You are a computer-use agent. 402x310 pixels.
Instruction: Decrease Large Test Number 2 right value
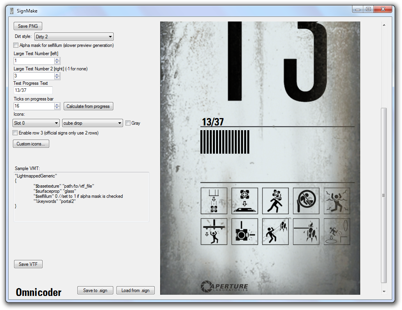tap(57, 78)
